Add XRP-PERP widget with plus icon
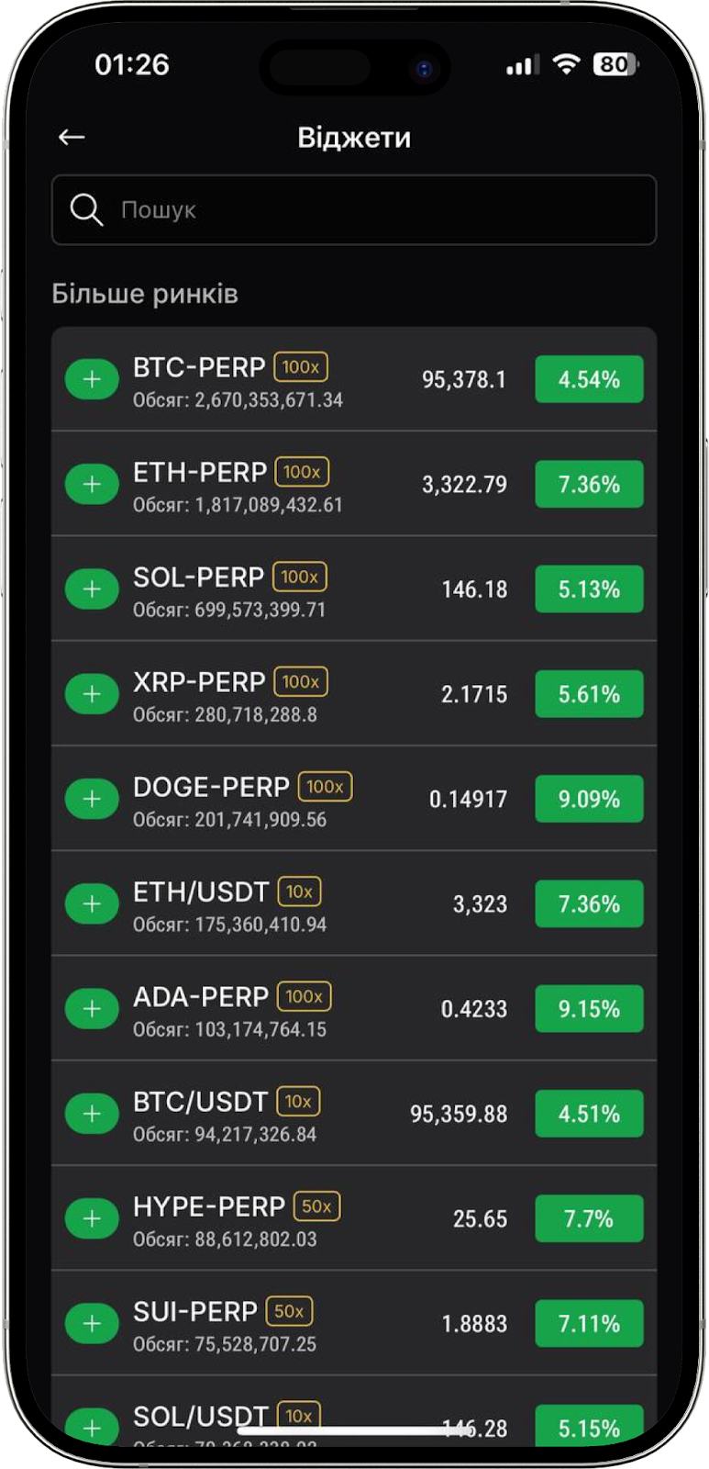Image resolution: width=709 pixels, height=1469 pixels. click(x=92, y=694)
